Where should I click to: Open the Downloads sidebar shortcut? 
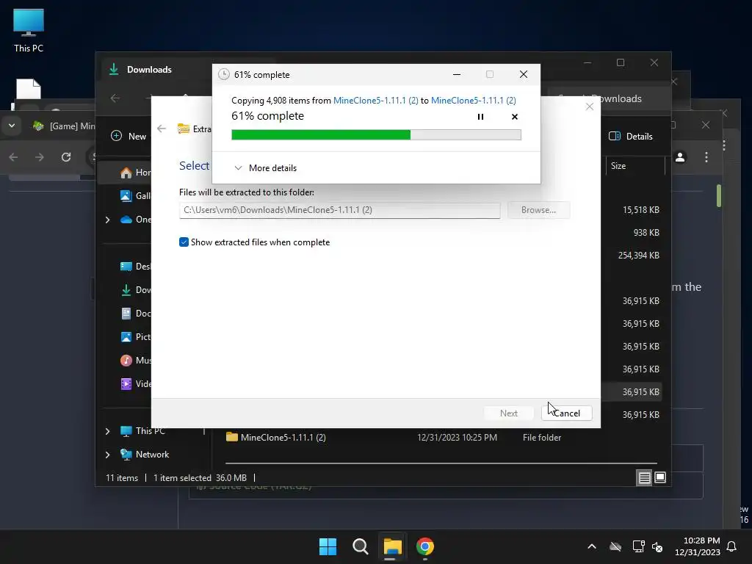pyautogui.click(x=135, y=289)
